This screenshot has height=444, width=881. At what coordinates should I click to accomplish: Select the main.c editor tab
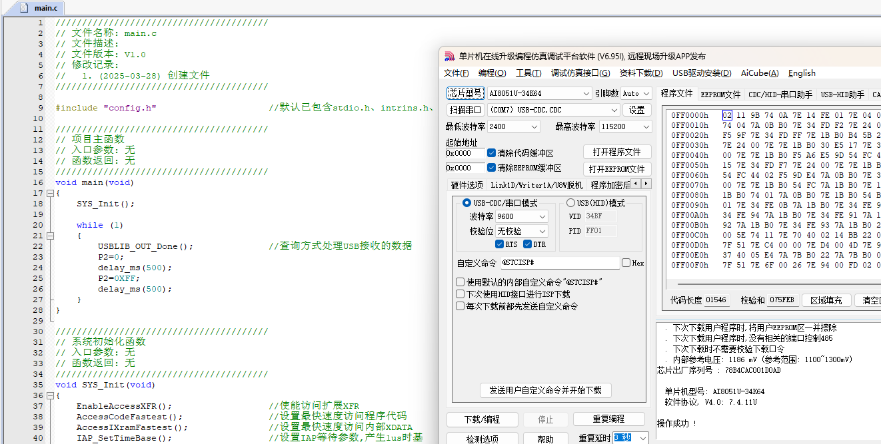(39, 8)
